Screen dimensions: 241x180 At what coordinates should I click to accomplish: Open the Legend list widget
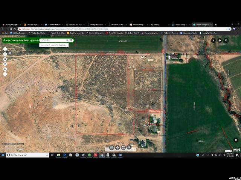tap(111, 147)
